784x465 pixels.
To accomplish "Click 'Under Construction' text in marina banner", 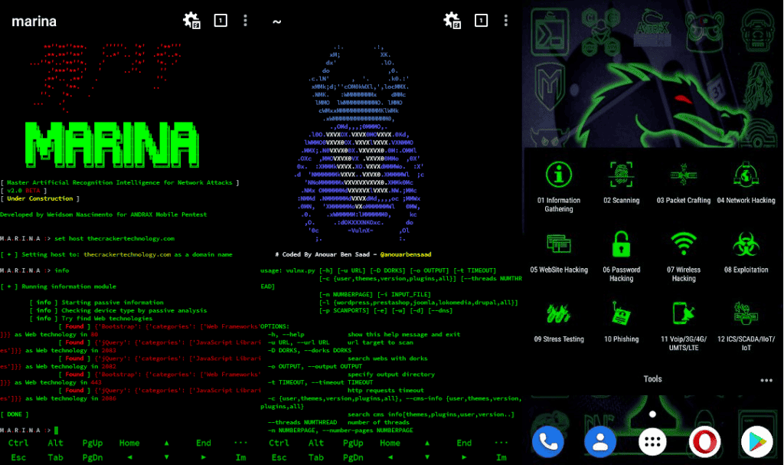I will coord(40,198).
